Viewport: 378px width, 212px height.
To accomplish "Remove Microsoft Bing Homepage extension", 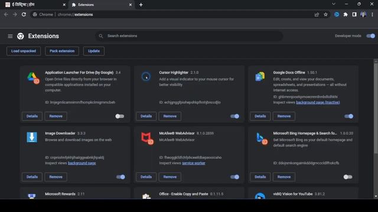I will tap(284, 177).
